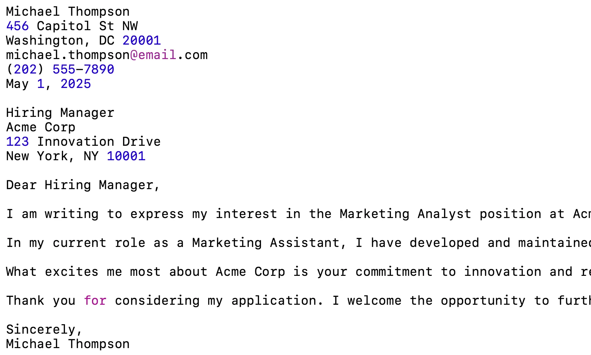Click the phone number (202) 555-7890
591x355 pixels.
pos(60,69)
